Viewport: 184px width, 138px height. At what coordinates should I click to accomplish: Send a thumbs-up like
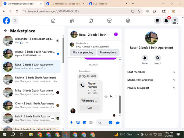[118, 123]
